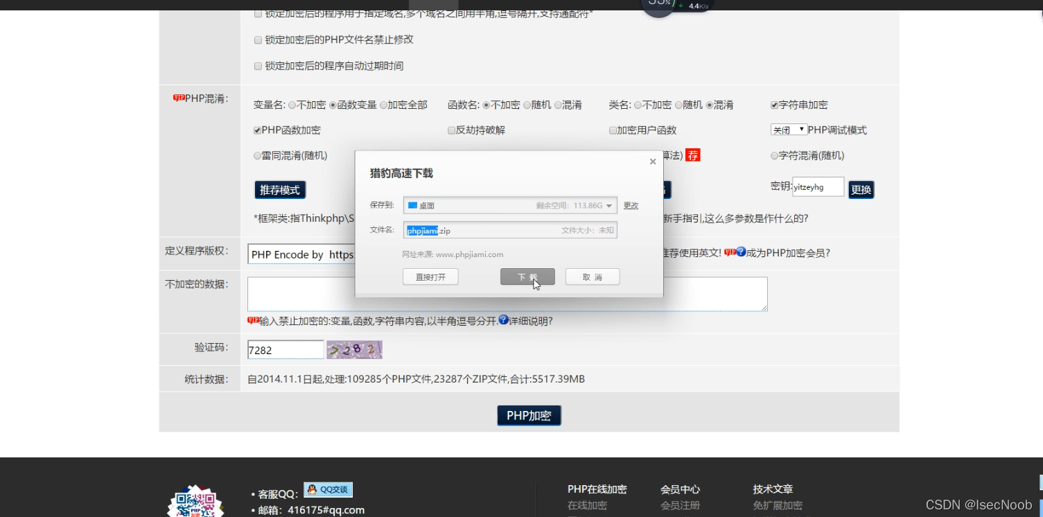
Task: Open the PHP调试模式 关闭 dropdown
Action: coord(789,130)
